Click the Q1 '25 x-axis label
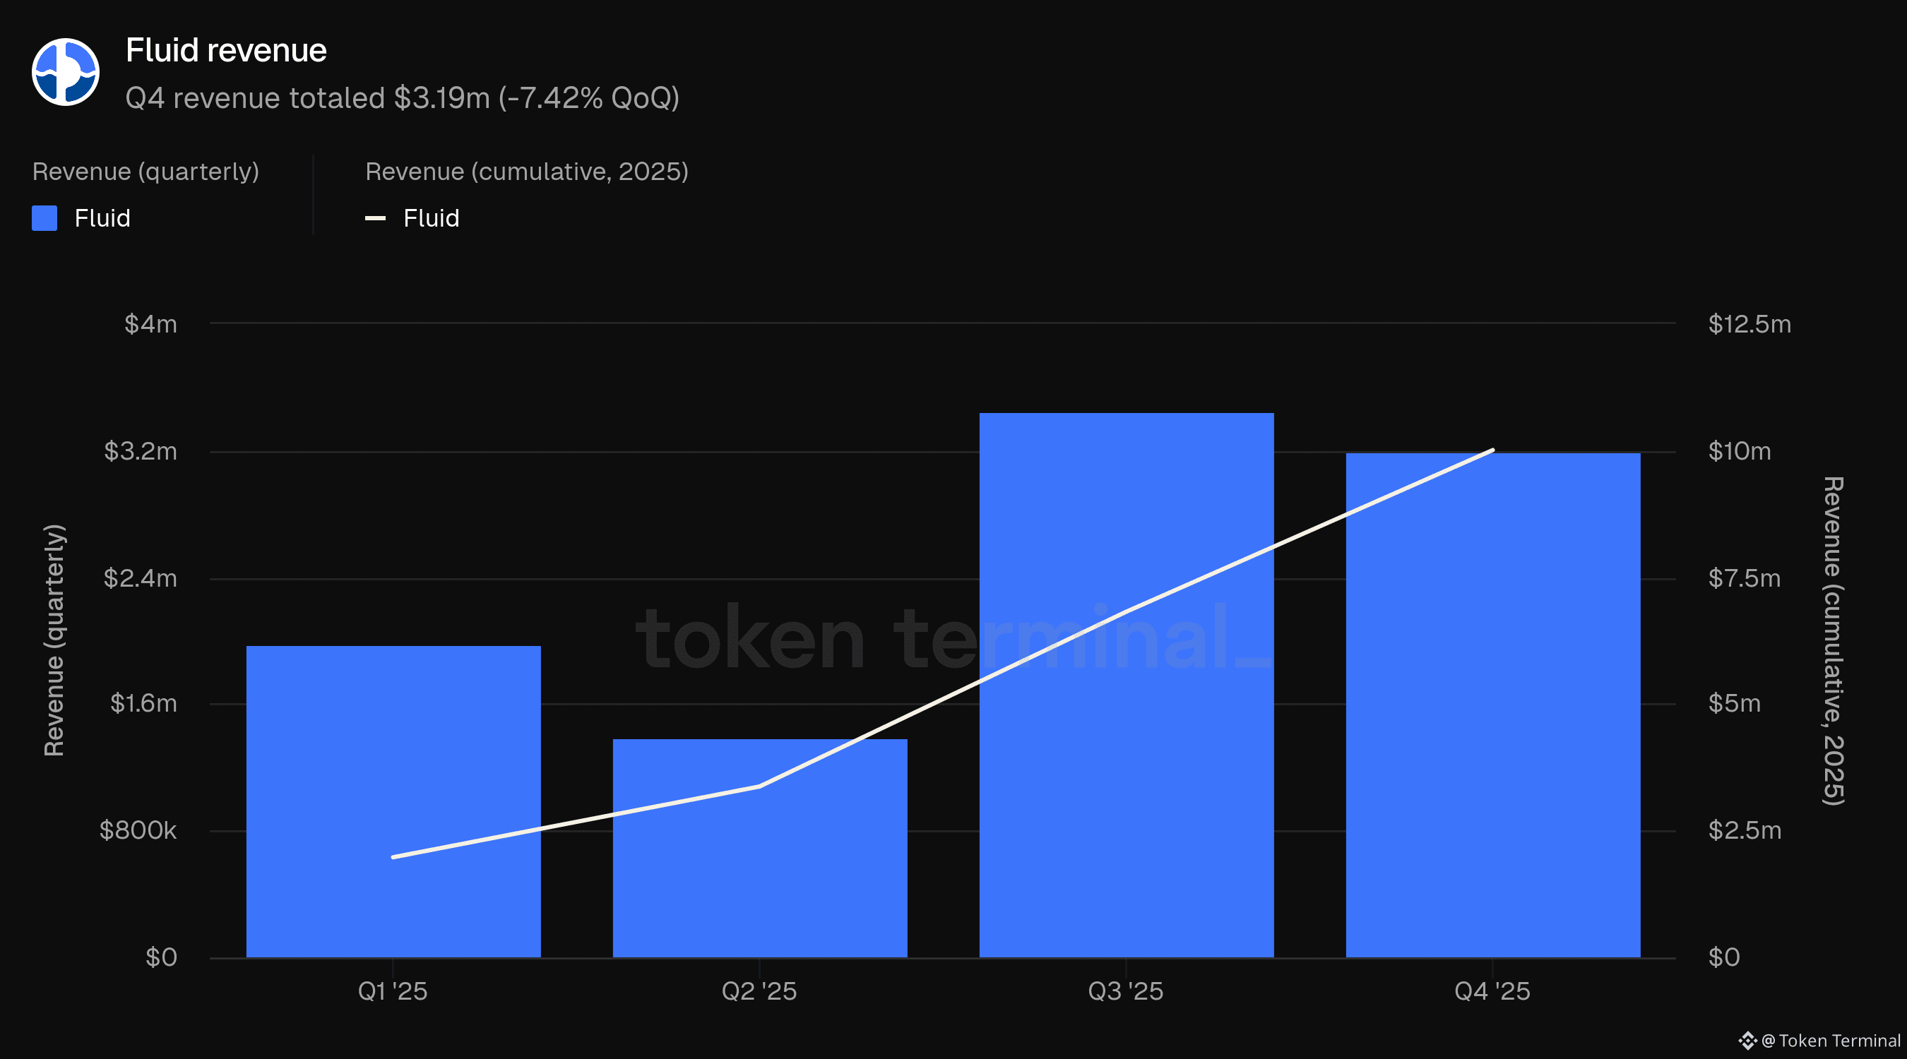1907x1059 pixels. (x=393, y=991)
